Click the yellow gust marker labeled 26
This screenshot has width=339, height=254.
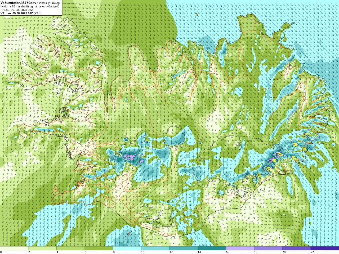(x=300, y=76)
